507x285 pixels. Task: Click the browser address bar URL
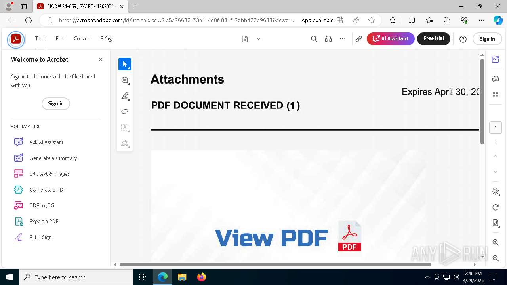[176, 20]
